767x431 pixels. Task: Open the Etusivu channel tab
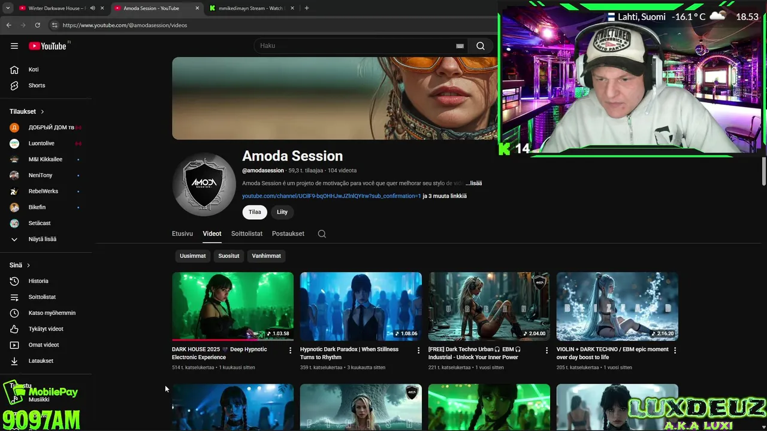point(182,234)
